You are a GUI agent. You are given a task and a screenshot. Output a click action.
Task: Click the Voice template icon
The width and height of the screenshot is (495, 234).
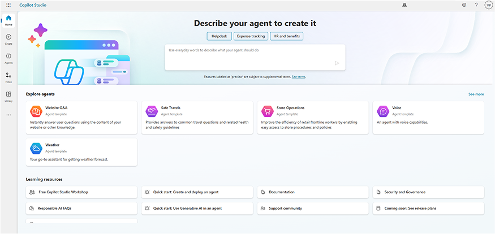tap(383, 111)
